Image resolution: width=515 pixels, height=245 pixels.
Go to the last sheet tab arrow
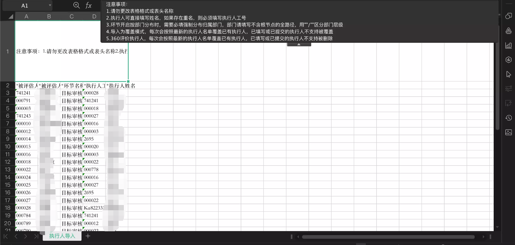point(36,236)
